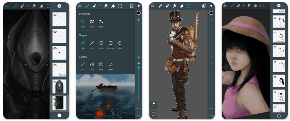Image resolution: width=290 pixels, height=121 pixels.
Task: Toggle visibility of 45.5% layer
Action: (x=275, y=18)
